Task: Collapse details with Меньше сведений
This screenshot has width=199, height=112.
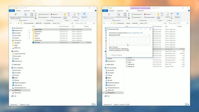Action: click(x=116, y=55)
